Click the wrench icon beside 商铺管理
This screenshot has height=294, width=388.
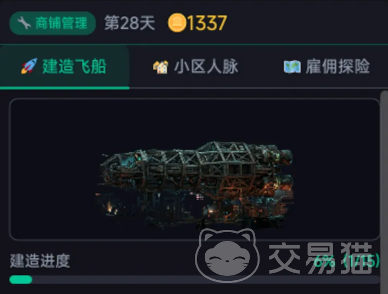[24, 23]
